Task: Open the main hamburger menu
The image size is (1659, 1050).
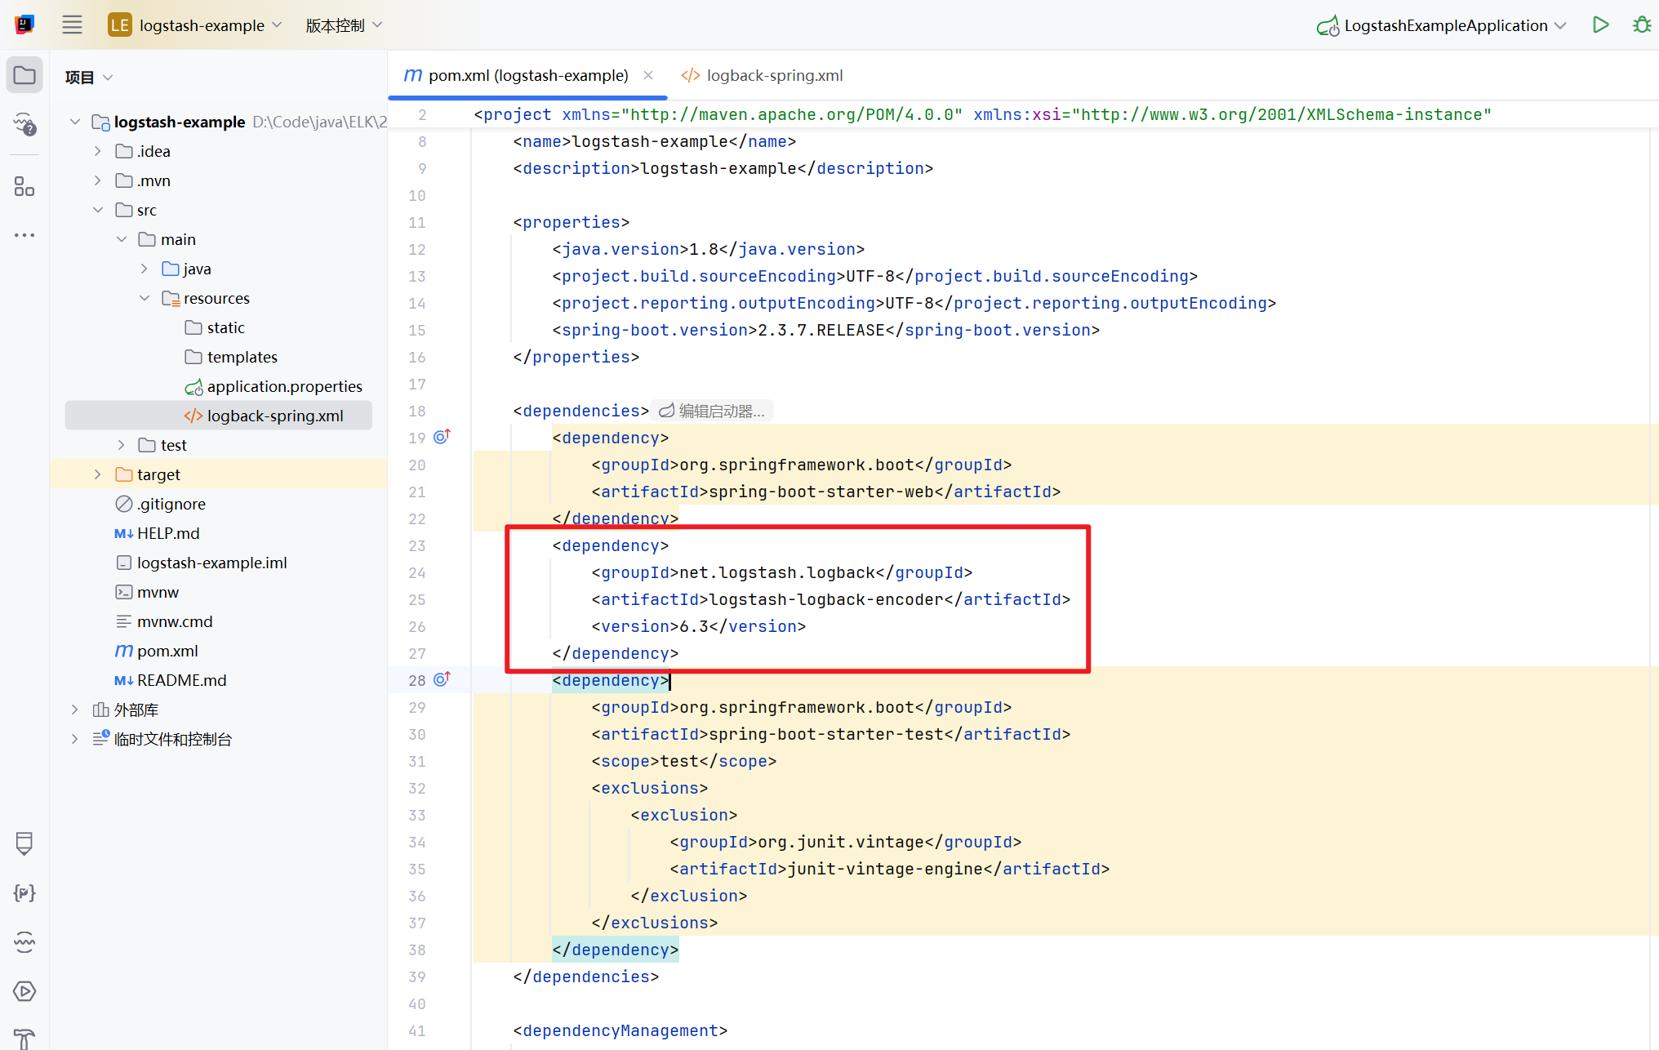Action: pos(72,25)
